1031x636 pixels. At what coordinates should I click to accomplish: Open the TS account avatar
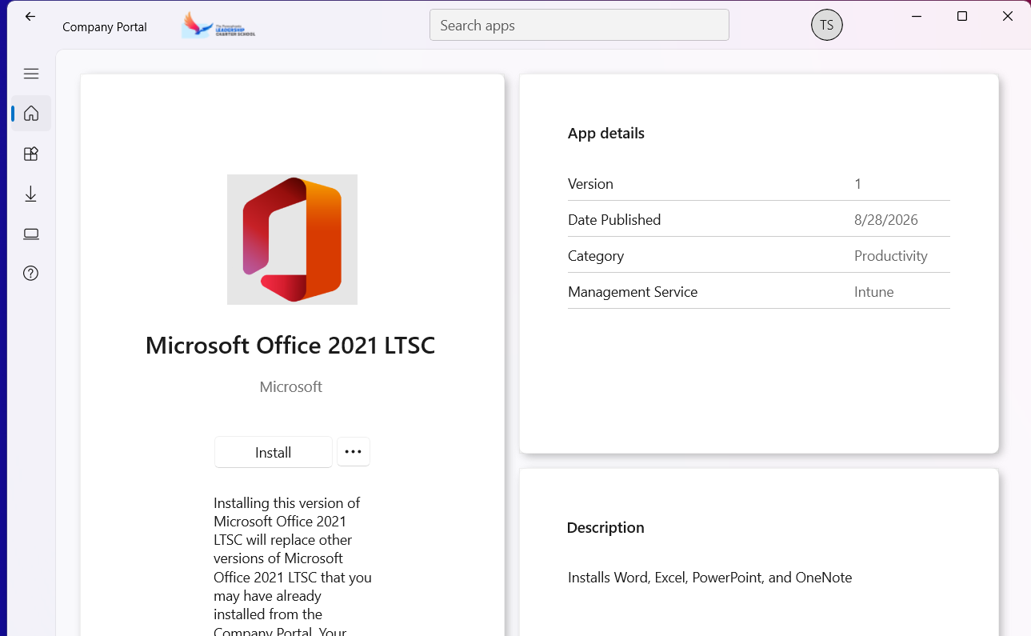(827, 25)
